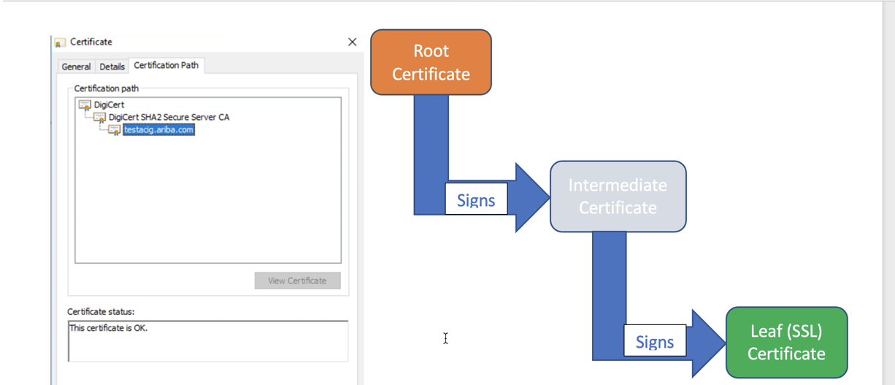Click the Leaf (SSL) Certificate green box

[x=786, y=342]
